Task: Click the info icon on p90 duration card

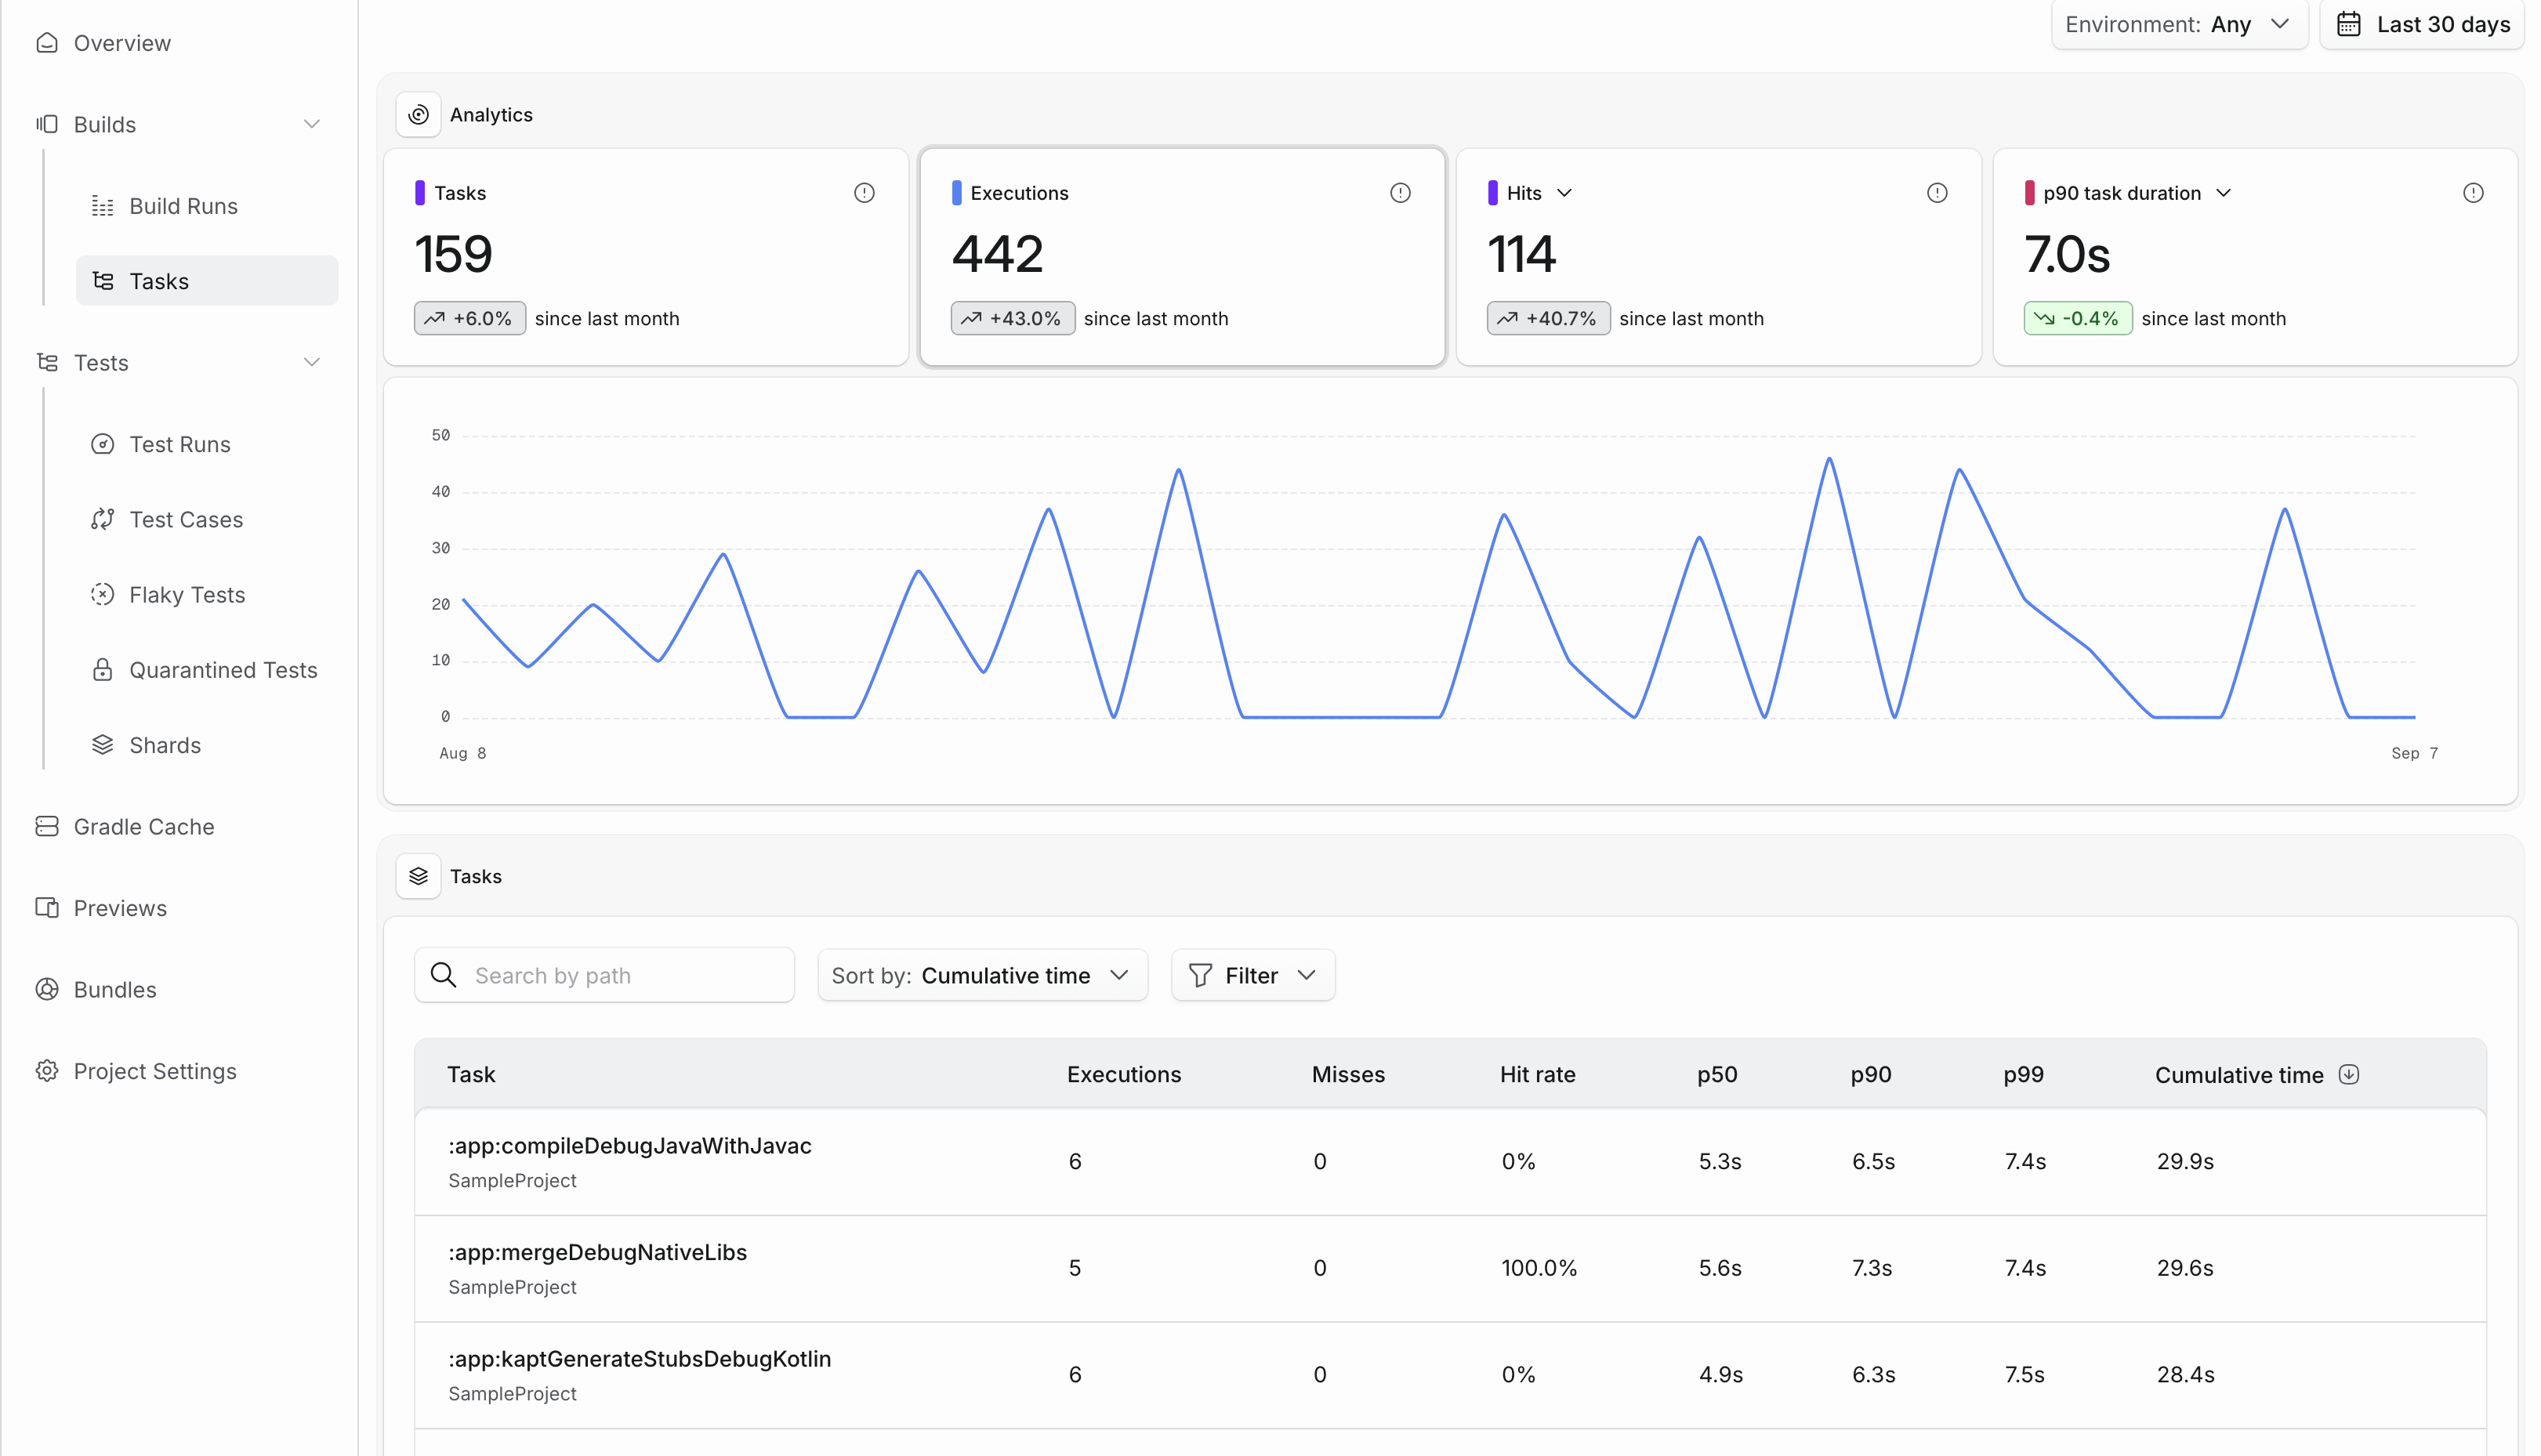Action: [2474, 193]
